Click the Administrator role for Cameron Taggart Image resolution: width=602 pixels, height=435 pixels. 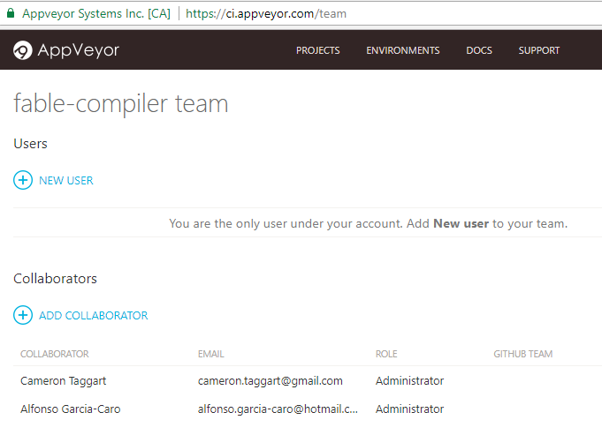tap(409, 381)
